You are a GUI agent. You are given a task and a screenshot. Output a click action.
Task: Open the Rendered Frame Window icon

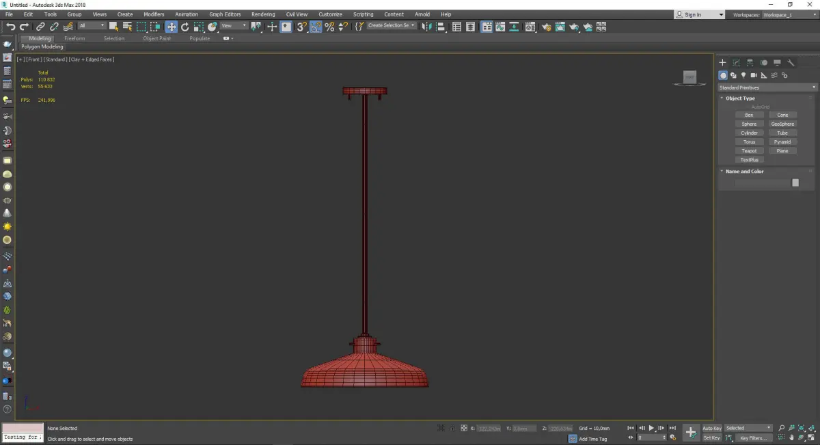click(x=560, y=27)
